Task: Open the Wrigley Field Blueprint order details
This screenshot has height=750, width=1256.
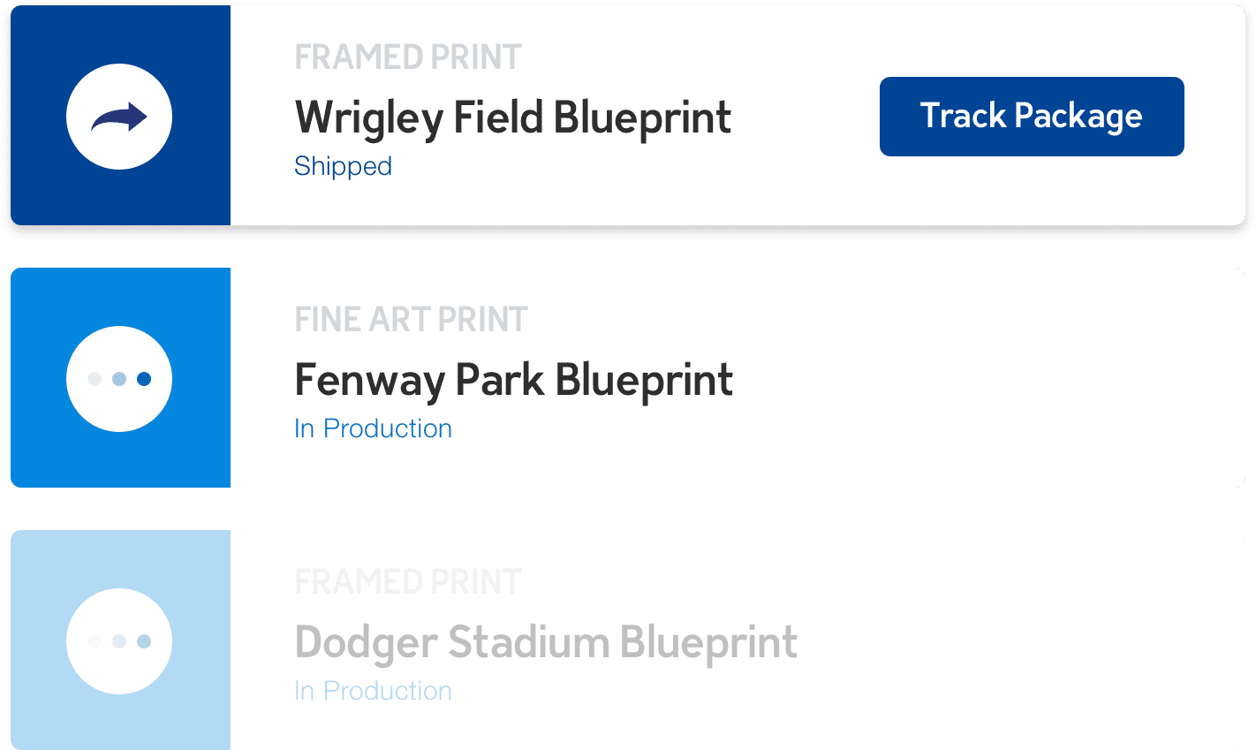Action: [513, 117]
